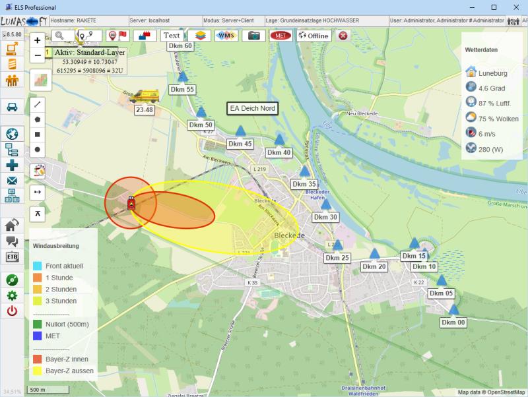Open the ETB logbook sidebar icon
The height and width of the screenshot is (397, 528).
12,257
